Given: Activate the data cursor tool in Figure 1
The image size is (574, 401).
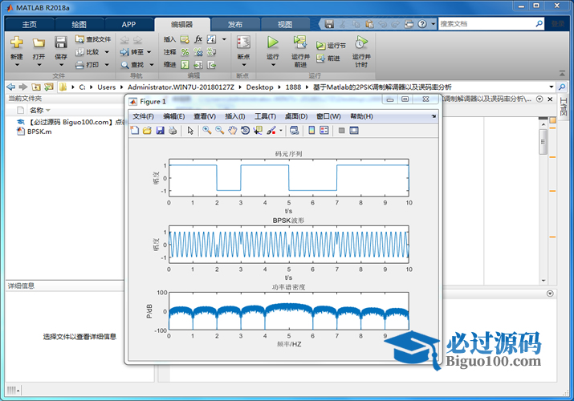Looking at the screenshot, I should tap(258, 130).
